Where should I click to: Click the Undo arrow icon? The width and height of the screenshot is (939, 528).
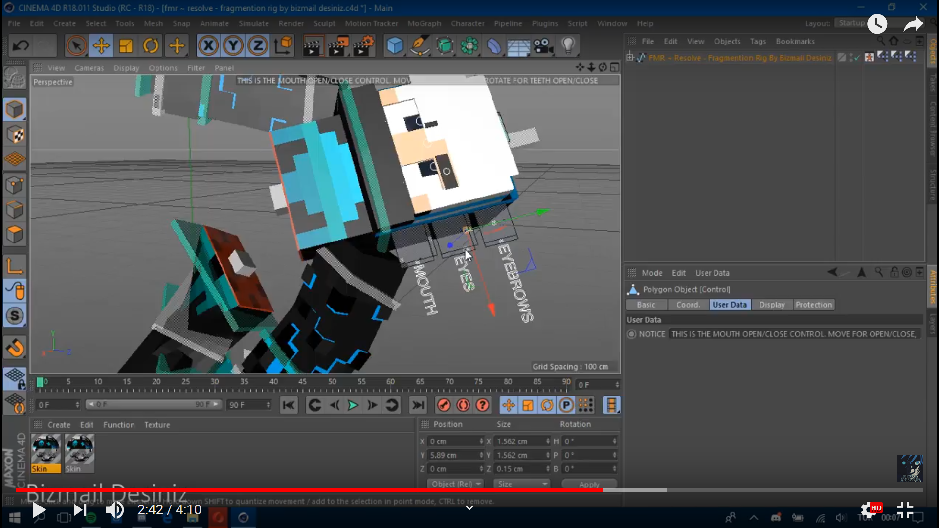click(21, 45)
